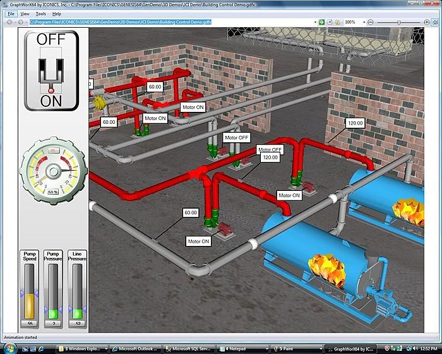Click the Back navigation arrow
442x354 pixels.
[x=9, y=22]
